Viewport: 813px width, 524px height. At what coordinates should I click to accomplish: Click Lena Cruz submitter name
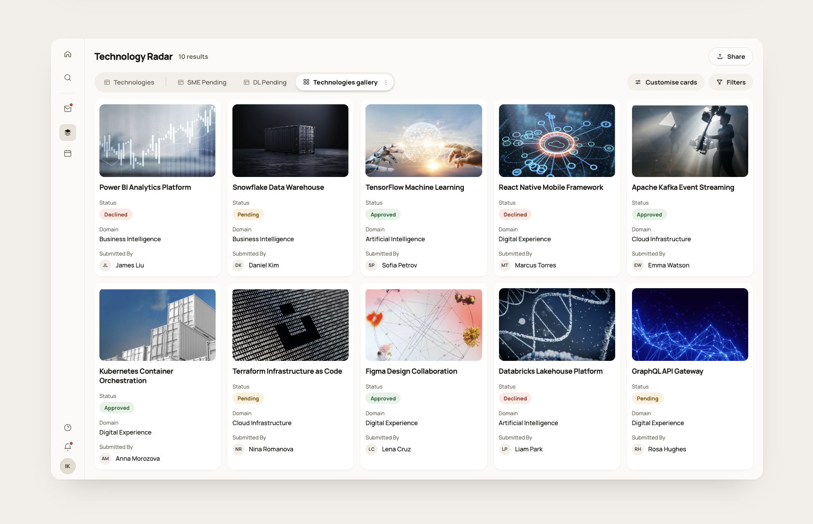[x=396, y=449]
